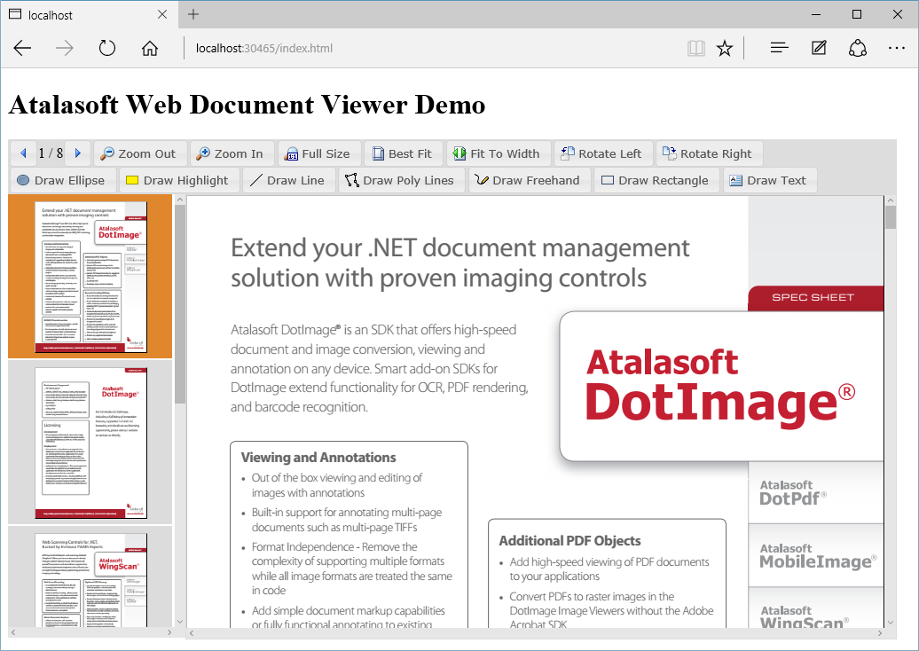Open the second page thumbnail
919x651 pixels.
pyautogui.click(x=90, y=443)
